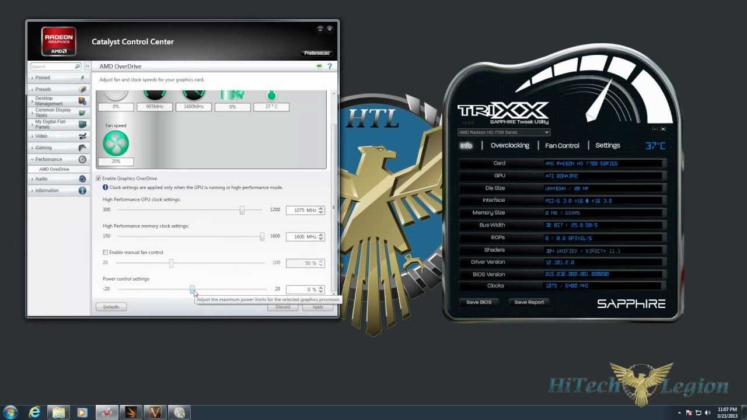The image size is (747, 420).
Task: Open Windows Media Player from the taskbar
Action: click(x=82, y=412)
